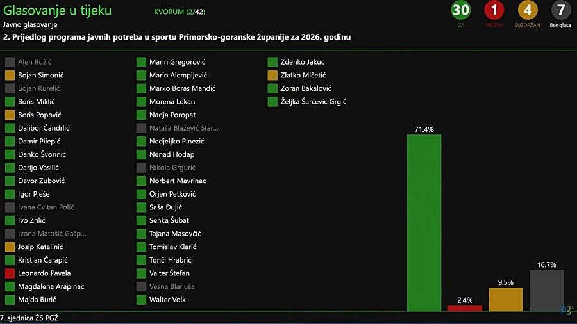The width and height of the screenshot is (577, 324).
Task: Click the name Nataša Blažević Star...
Action: point(184,128)
